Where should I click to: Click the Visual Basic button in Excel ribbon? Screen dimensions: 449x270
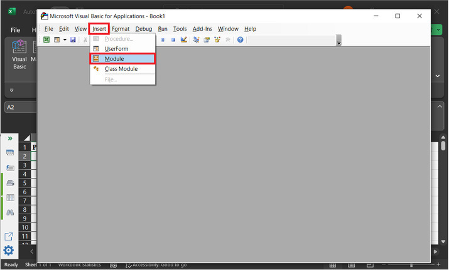(x=19, y=55)
